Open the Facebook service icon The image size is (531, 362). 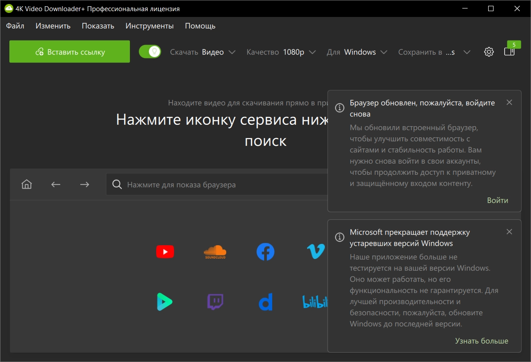(265, 252)
